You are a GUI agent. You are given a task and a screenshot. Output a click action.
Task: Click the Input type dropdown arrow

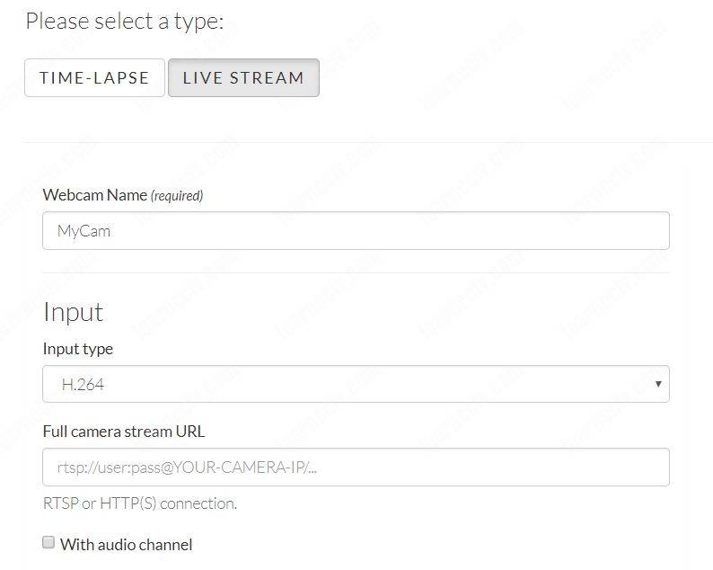pos(658,384)
